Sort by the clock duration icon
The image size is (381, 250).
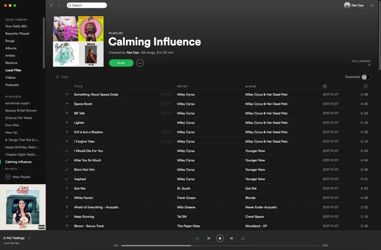(x=365, y=86)
